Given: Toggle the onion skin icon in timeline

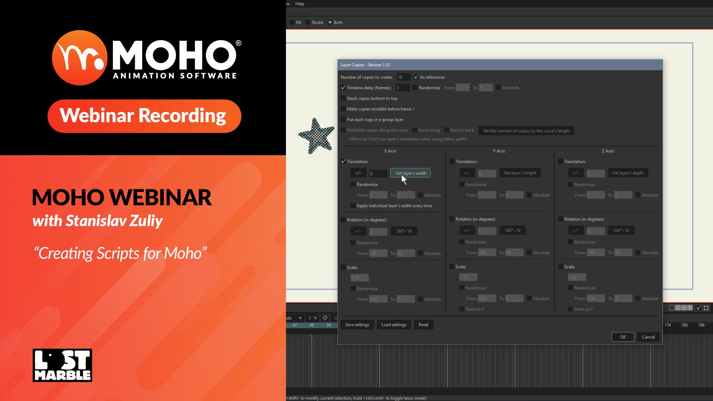Looking at the screenshot, I should coord(325,318).
